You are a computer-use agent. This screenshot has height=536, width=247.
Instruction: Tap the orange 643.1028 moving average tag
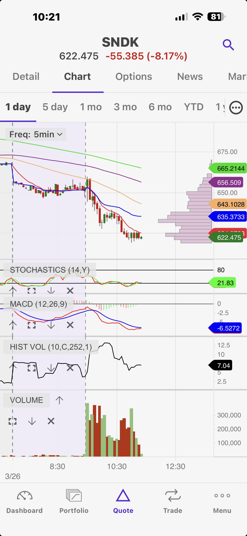(228, 204)
